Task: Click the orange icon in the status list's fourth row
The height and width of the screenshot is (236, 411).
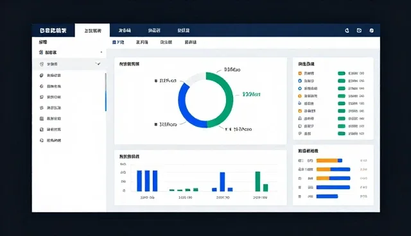Action: tap(300, 96)
